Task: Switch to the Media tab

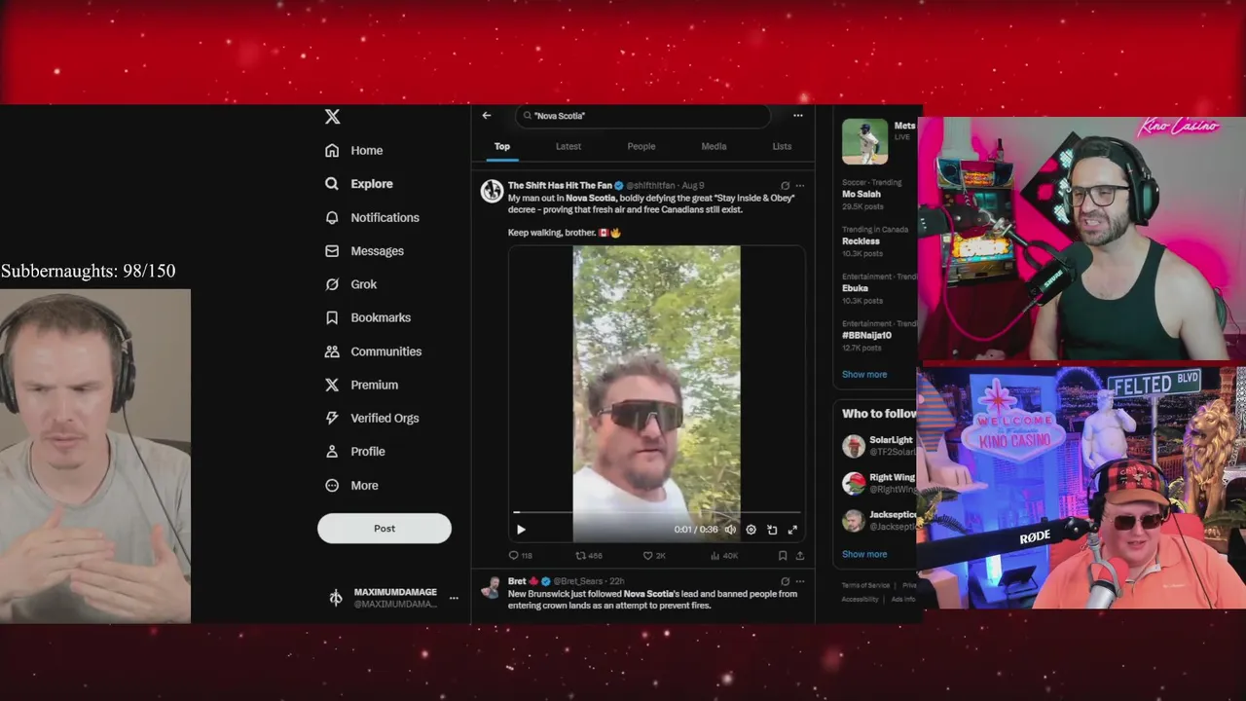Action: coord(714,147)
